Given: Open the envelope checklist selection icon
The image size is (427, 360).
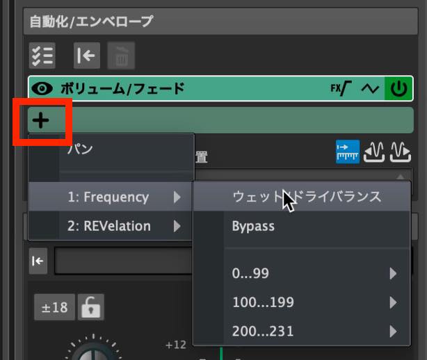Looking at the screenshot, I should click(x=42, y=56).
